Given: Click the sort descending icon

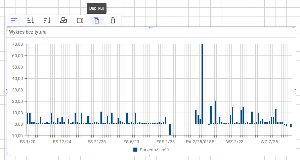Looking at the screenshot, I should [47, 21].
